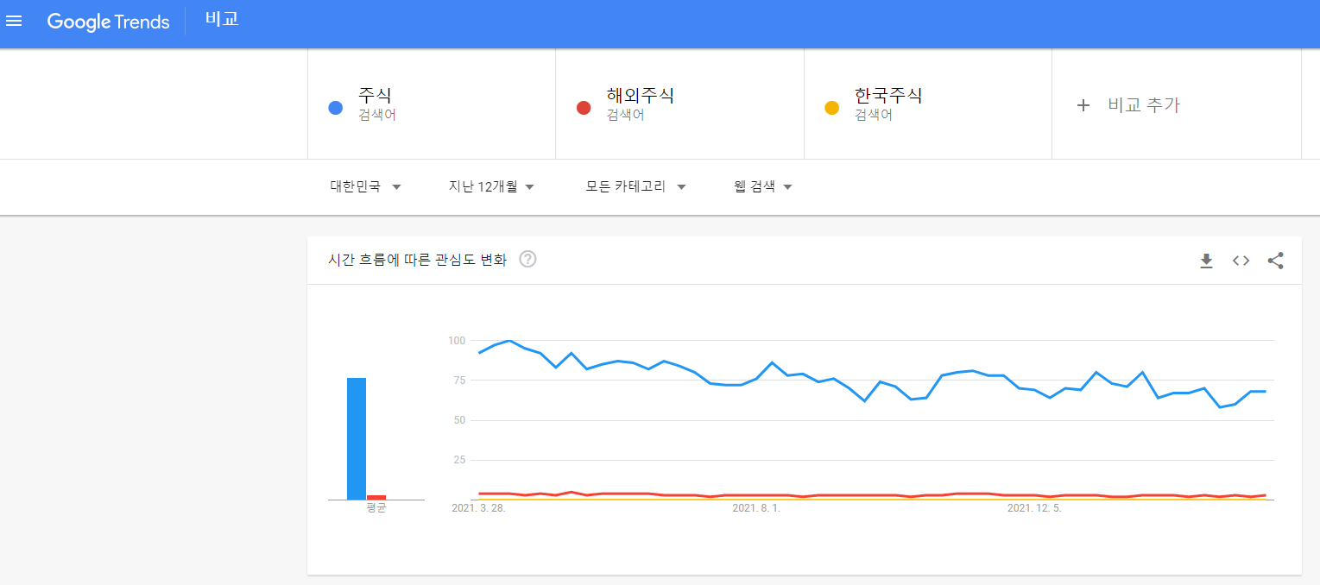Click the 평균 average bar for 주식

(x=355, y=436)
